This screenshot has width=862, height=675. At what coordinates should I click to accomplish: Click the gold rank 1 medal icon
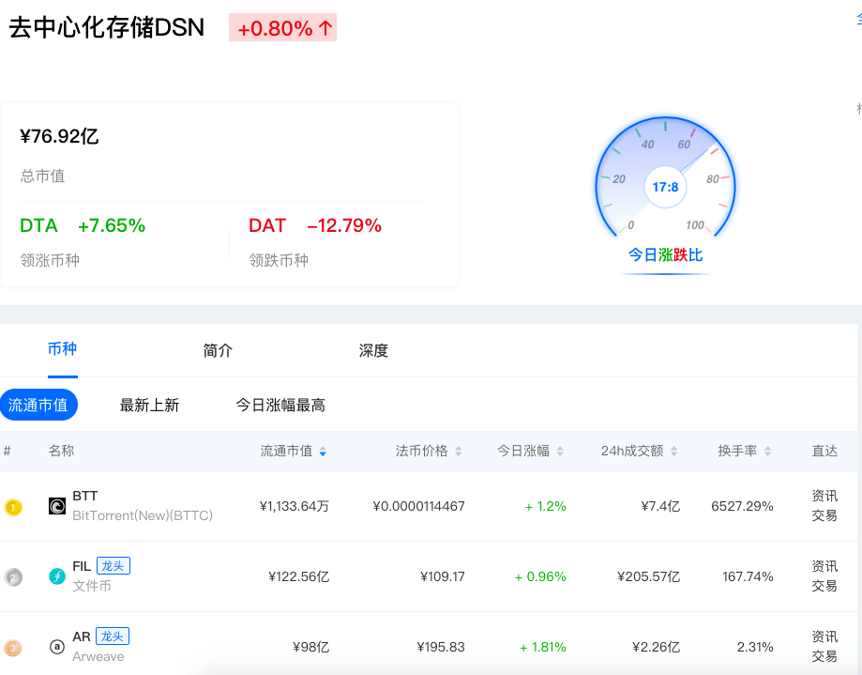(x=13, y=507)
